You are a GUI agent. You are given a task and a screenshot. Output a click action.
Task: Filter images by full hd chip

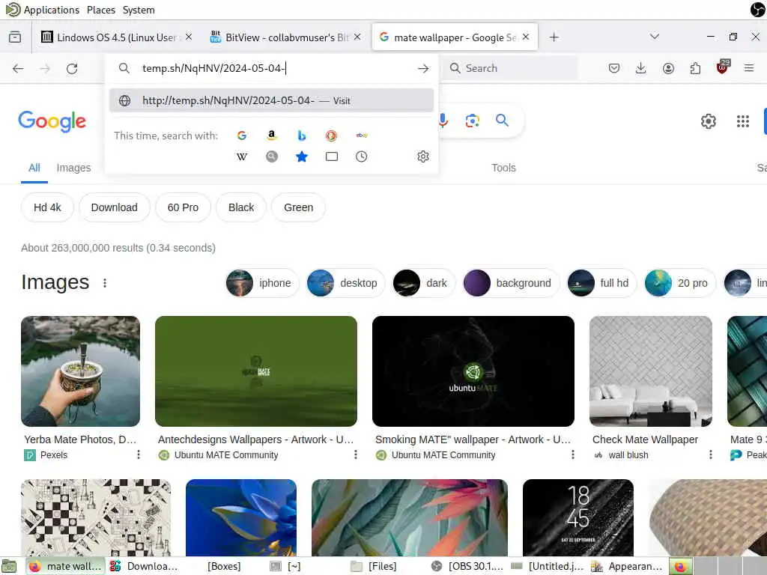[x=601, y=283]
